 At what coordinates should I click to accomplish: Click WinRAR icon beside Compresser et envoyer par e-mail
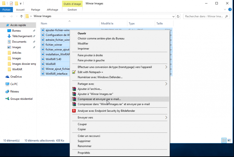[x=74, y=99]
